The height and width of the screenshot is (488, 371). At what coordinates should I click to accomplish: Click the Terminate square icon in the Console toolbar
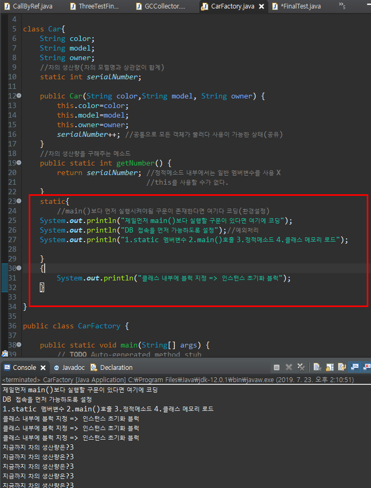276,368
